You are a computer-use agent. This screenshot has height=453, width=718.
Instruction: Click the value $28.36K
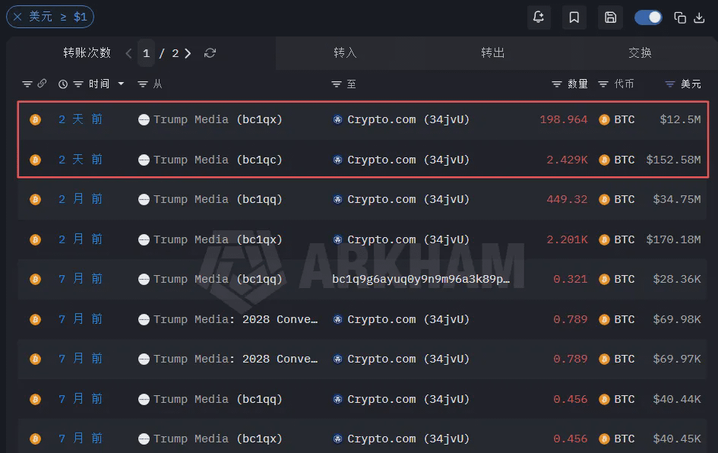tap(677, 280)
